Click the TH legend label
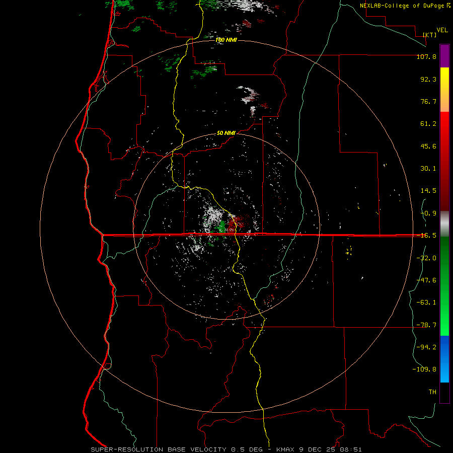The height and width of the screenshot is (453, 453). click(432, 392)
